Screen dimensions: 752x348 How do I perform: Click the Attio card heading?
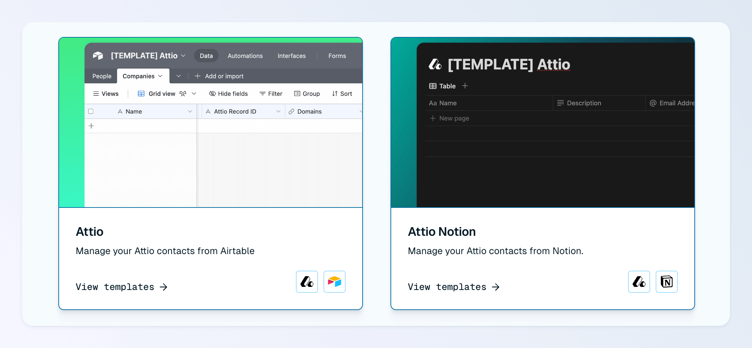click(x=89, y=232)
